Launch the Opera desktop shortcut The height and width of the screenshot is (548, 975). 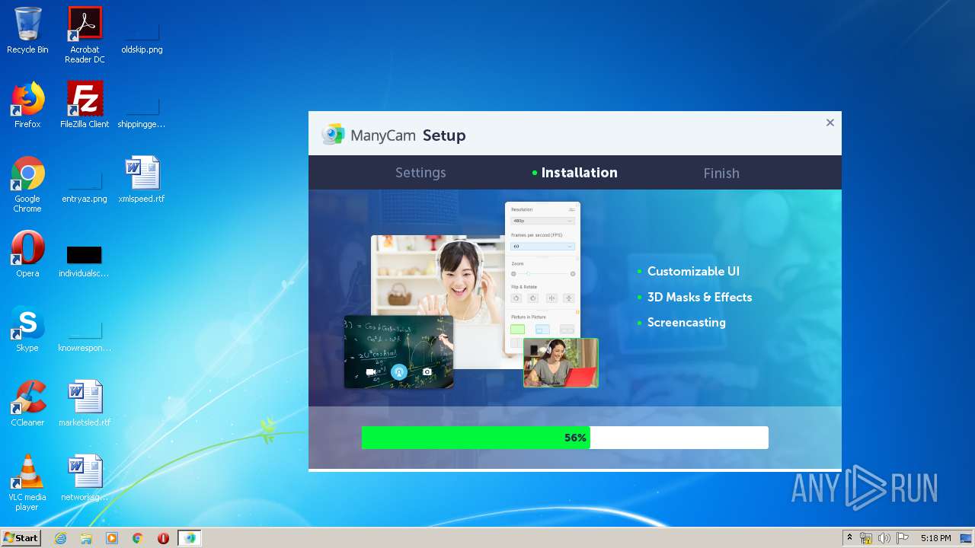27,254
